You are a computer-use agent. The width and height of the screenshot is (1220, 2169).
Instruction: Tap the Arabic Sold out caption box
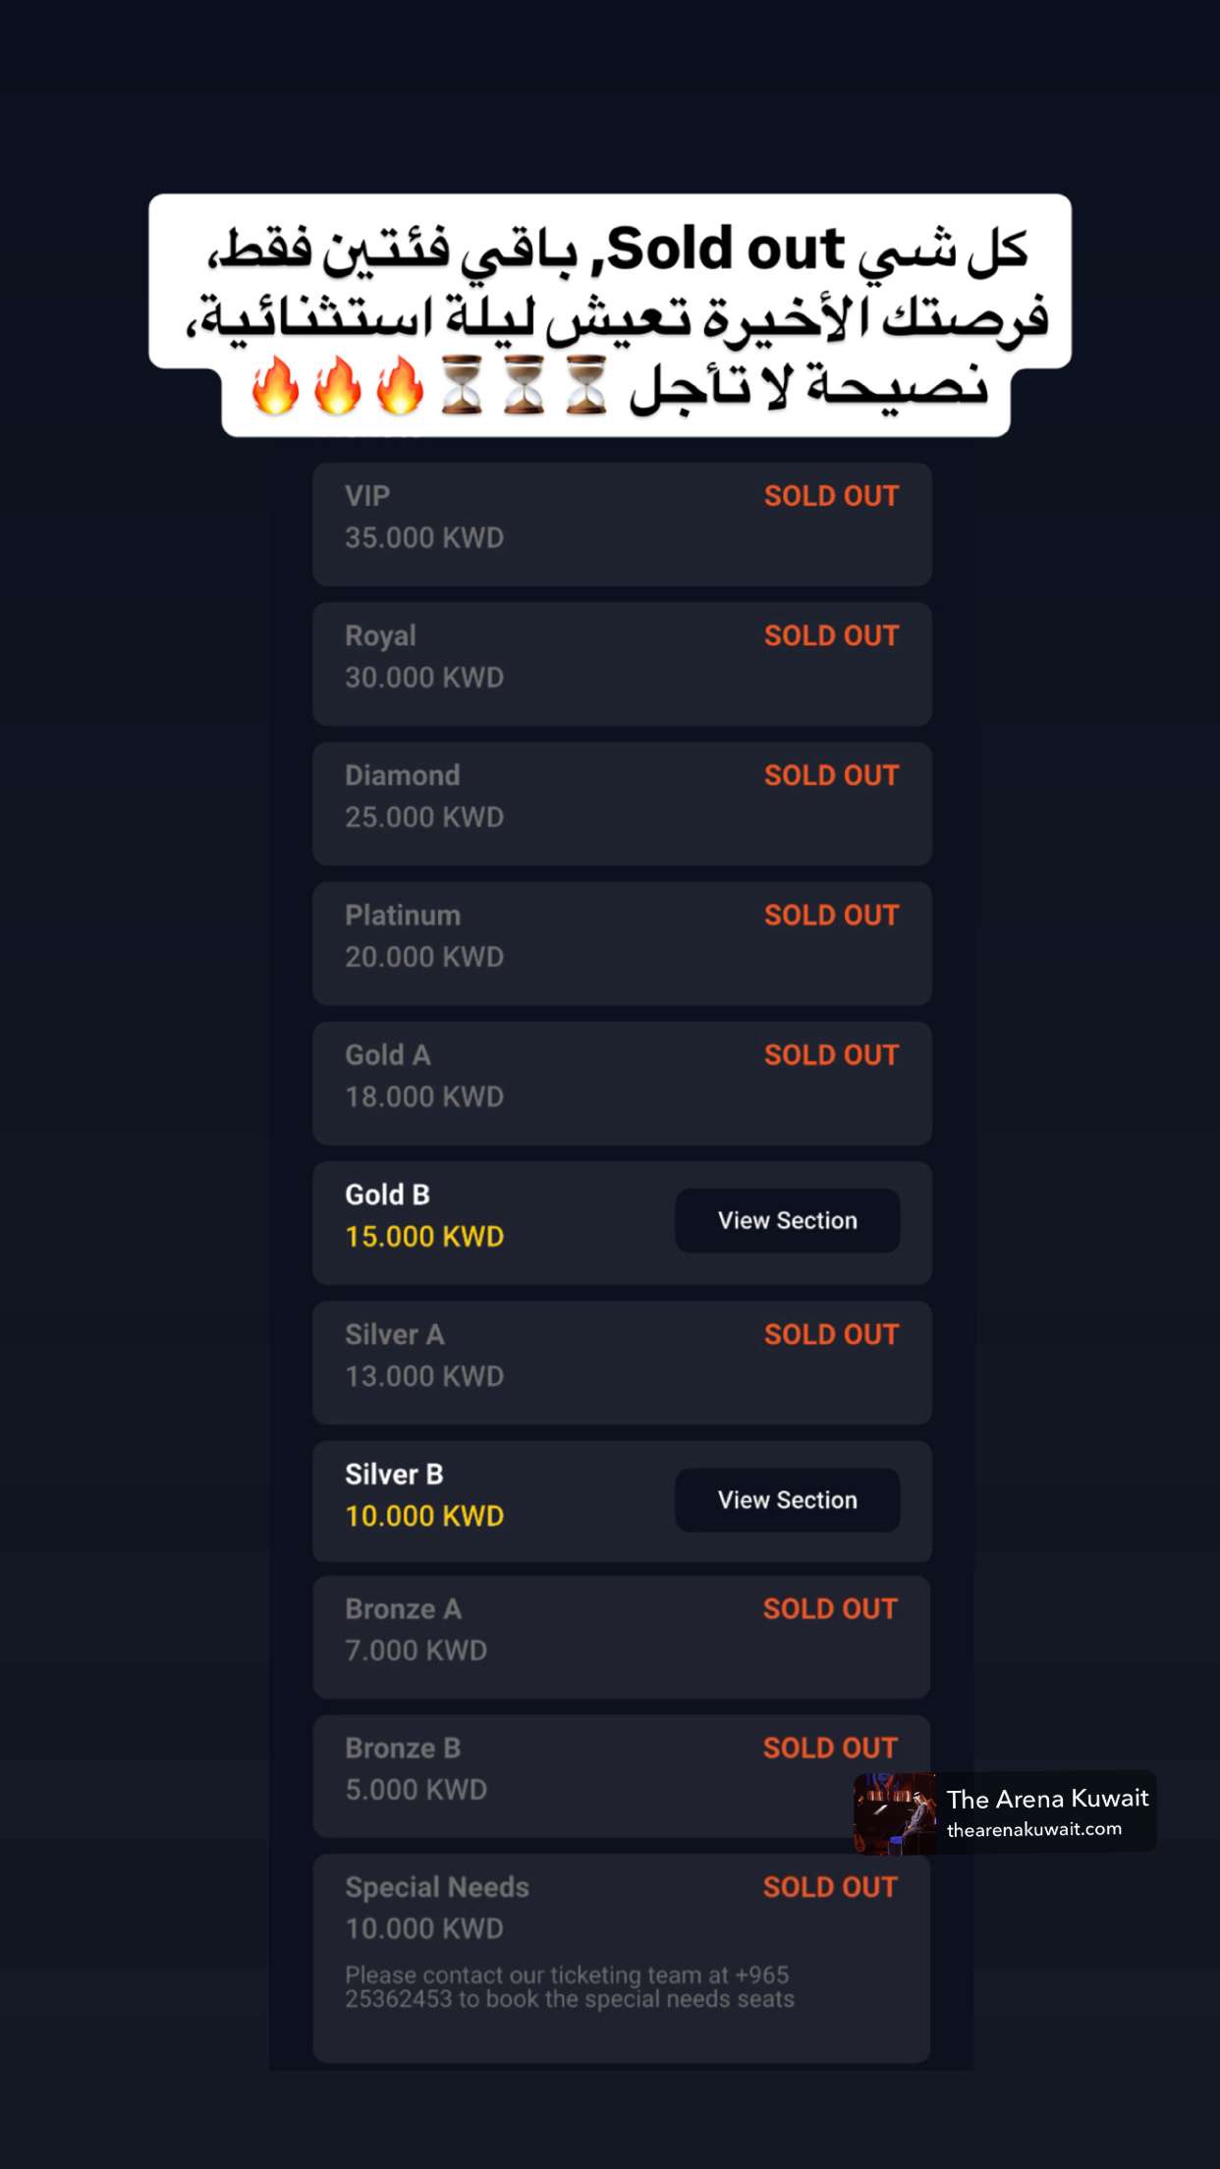pos(610,314)
